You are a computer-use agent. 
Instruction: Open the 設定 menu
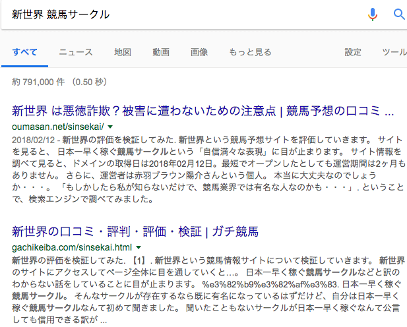click(353, 52)
